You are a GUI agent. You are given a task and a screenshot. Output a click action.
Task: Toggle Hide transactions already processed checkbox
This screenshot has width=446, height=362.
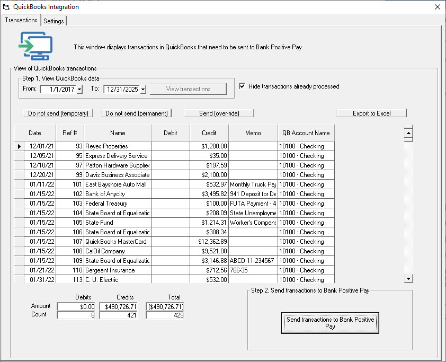click(x=242, y=86)
